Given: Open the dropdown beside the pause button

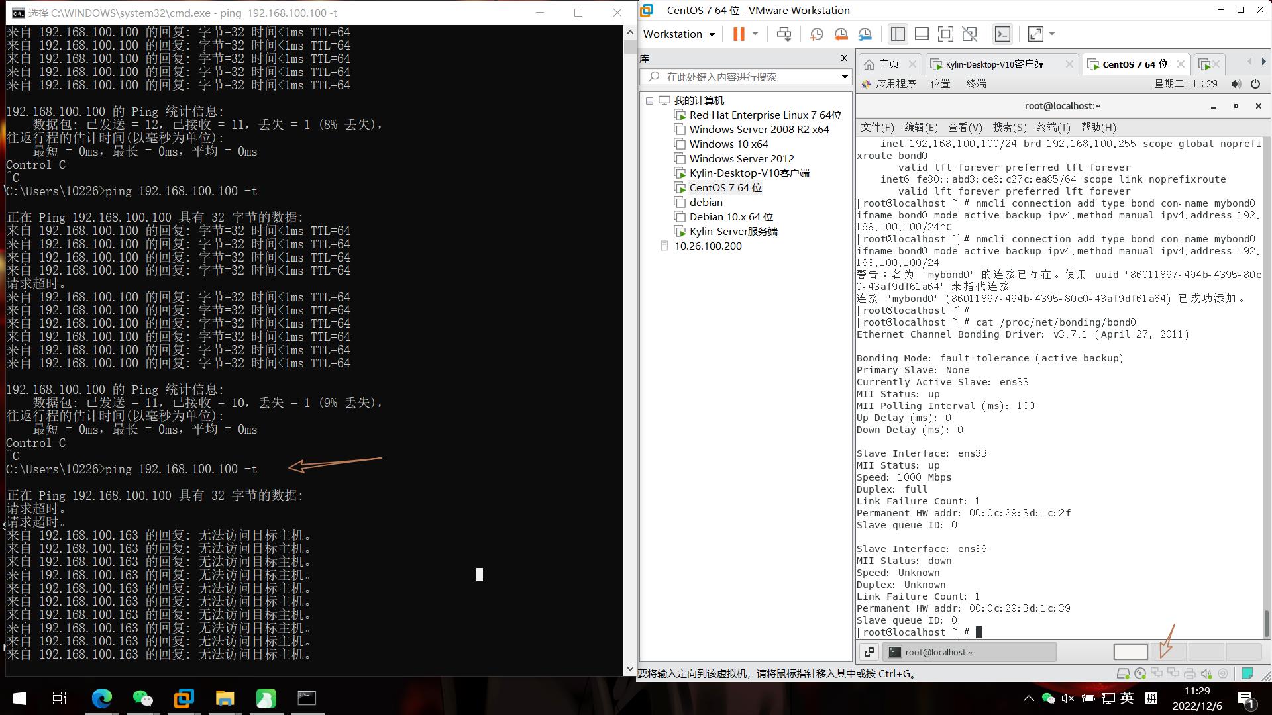Looking at the screenshot, I should [755, 34].
